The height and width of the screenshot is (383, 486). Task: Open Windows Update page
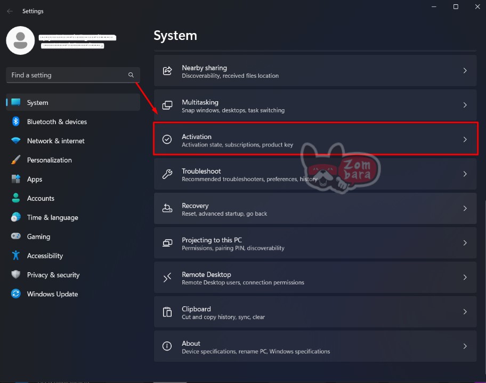[x=73, y=294]
